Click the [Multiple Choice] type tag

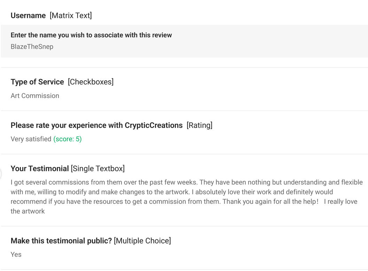[142, 241]
